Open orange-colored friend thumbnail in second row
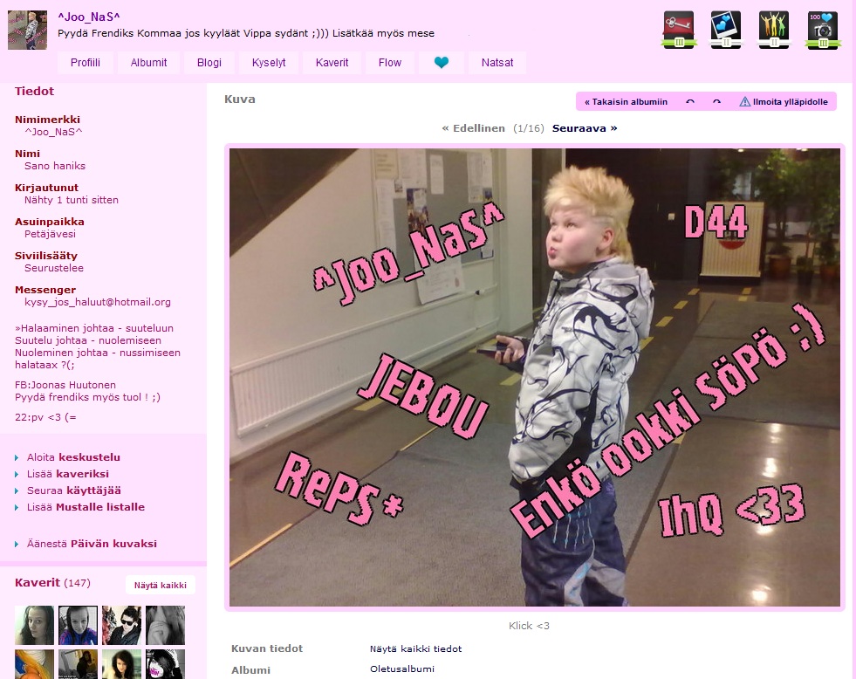This screenshot has width=856, height=679. (x=34, y=664)
